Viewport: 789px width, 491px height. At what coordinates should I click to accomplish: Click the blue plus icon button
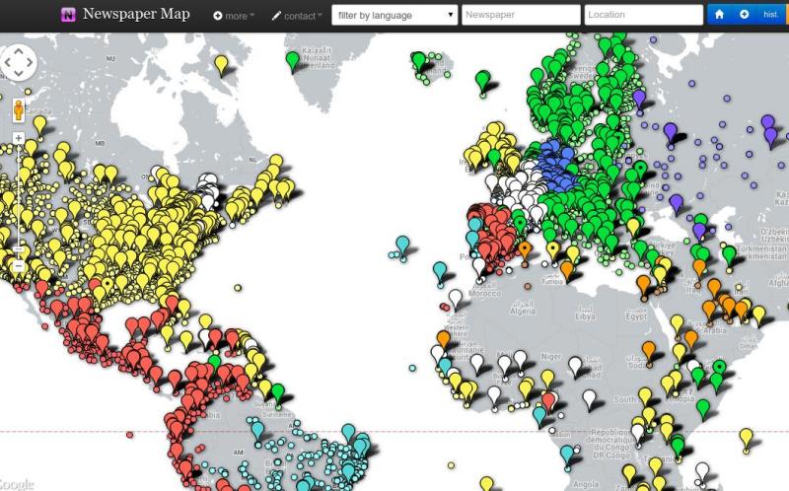pyautogui.click(x=744, y=15)
